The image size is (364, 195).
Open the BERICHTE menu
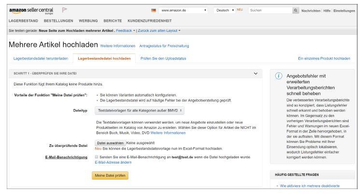click(x=112, y=21)
